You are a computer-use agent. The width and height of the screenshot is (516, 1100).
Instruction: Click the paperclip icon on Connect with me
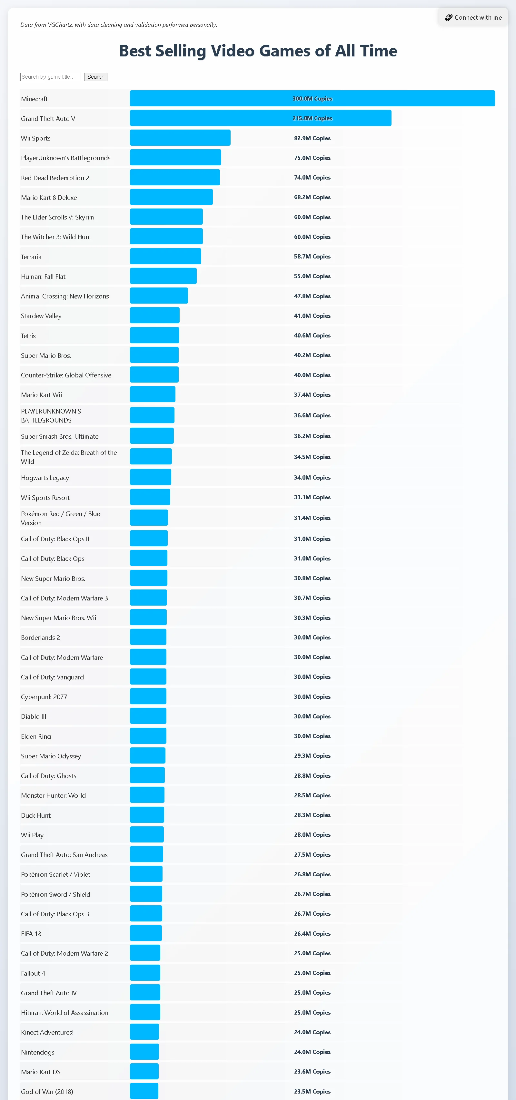point(449,17)
